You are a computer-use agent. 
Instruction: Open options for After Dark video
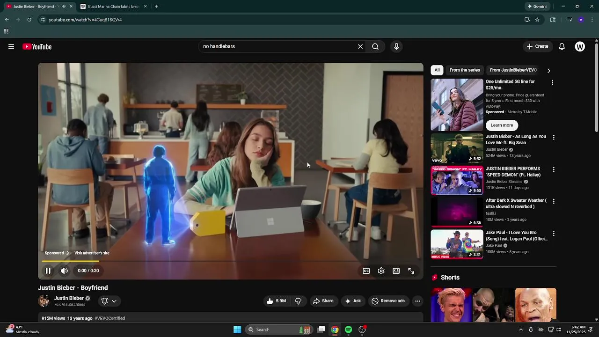[x=554, y=201]
